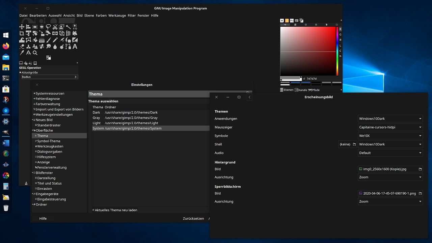The width and height of the screenshot is (432, 243).
Task: Open the Werkzeuge menu
Action: point(117,16)
